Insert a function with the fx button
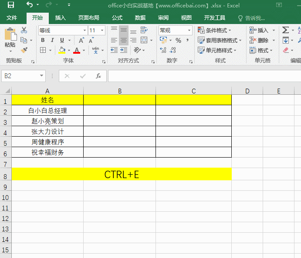Image resolution: width=301 pixels, height=258 pixels. (x=98, y=76)
